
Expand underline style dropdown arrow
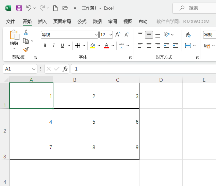(x=69, y=46)
